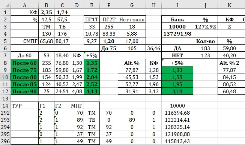Click the МПГ header cell
Screen dimensions: 245x145
click(x=77, y=106)
